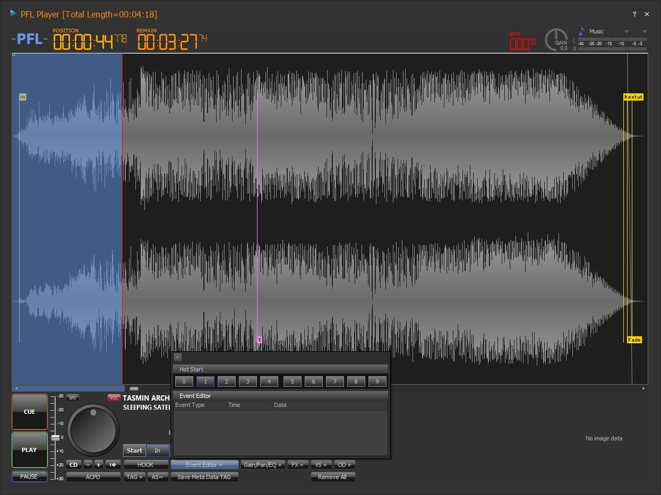Click the PAUSE button
The height and width of the screenshot is (495, 661).
(30, 476)
